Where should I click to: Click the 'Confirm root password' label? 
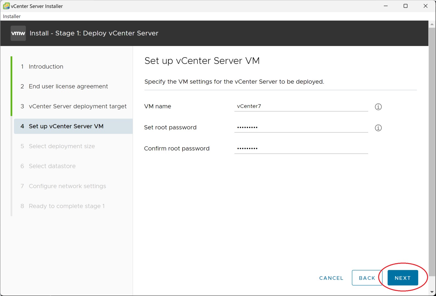pos(177,149)
